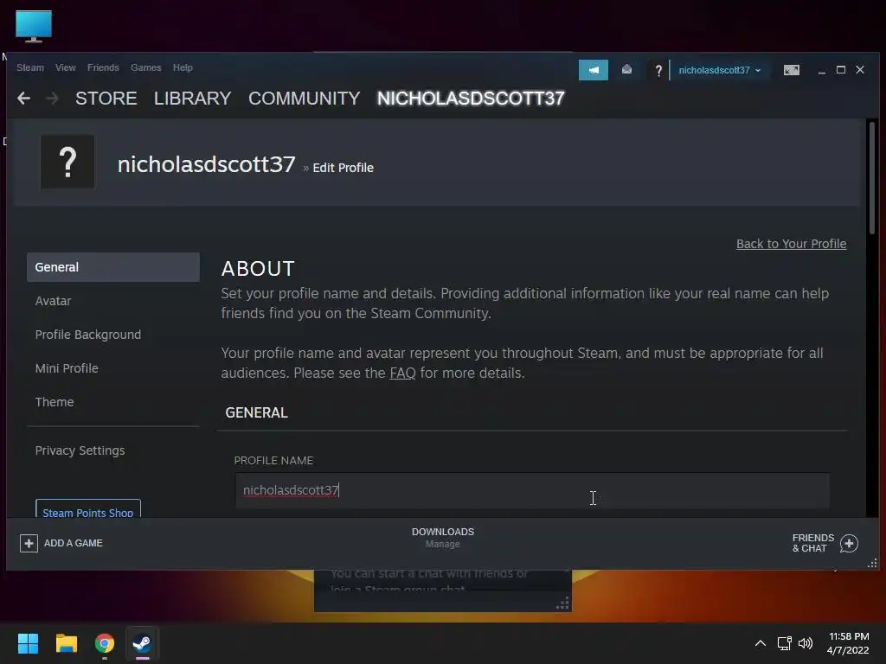Click the volume speaker tray icon
This screenshot has height=664, width=886.
click(806, 643)
